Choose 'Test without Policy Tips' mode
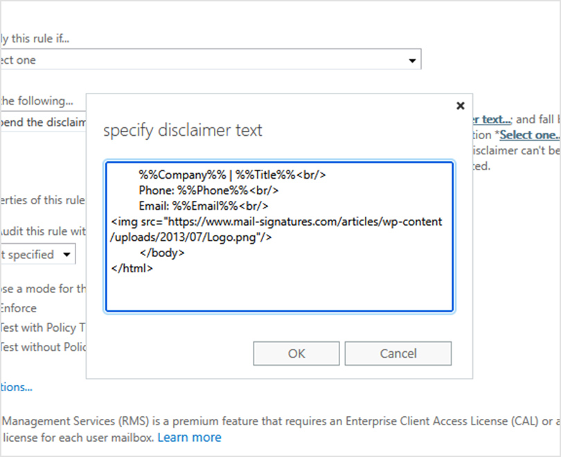 42,348
